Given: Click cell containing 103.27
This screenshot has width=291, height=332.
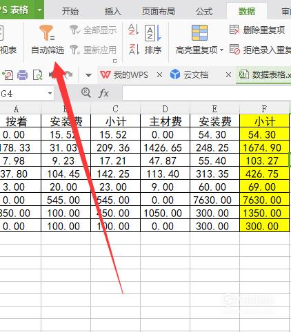Looking at the screenshot, I should [264, 160].
